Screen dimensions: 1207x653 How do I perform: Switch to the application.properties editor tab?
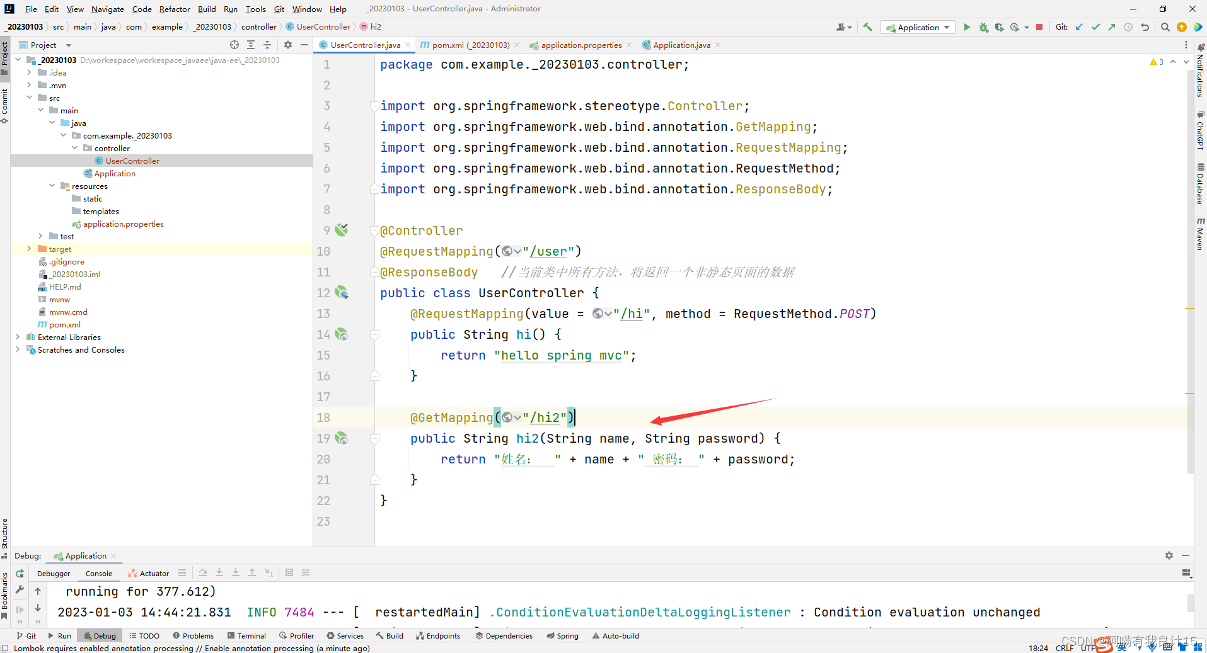[580, 45]
